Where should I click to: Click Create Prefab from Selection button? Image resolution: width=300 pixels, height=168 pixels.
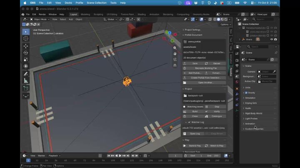pyautogui.click(x=204, y=78)
